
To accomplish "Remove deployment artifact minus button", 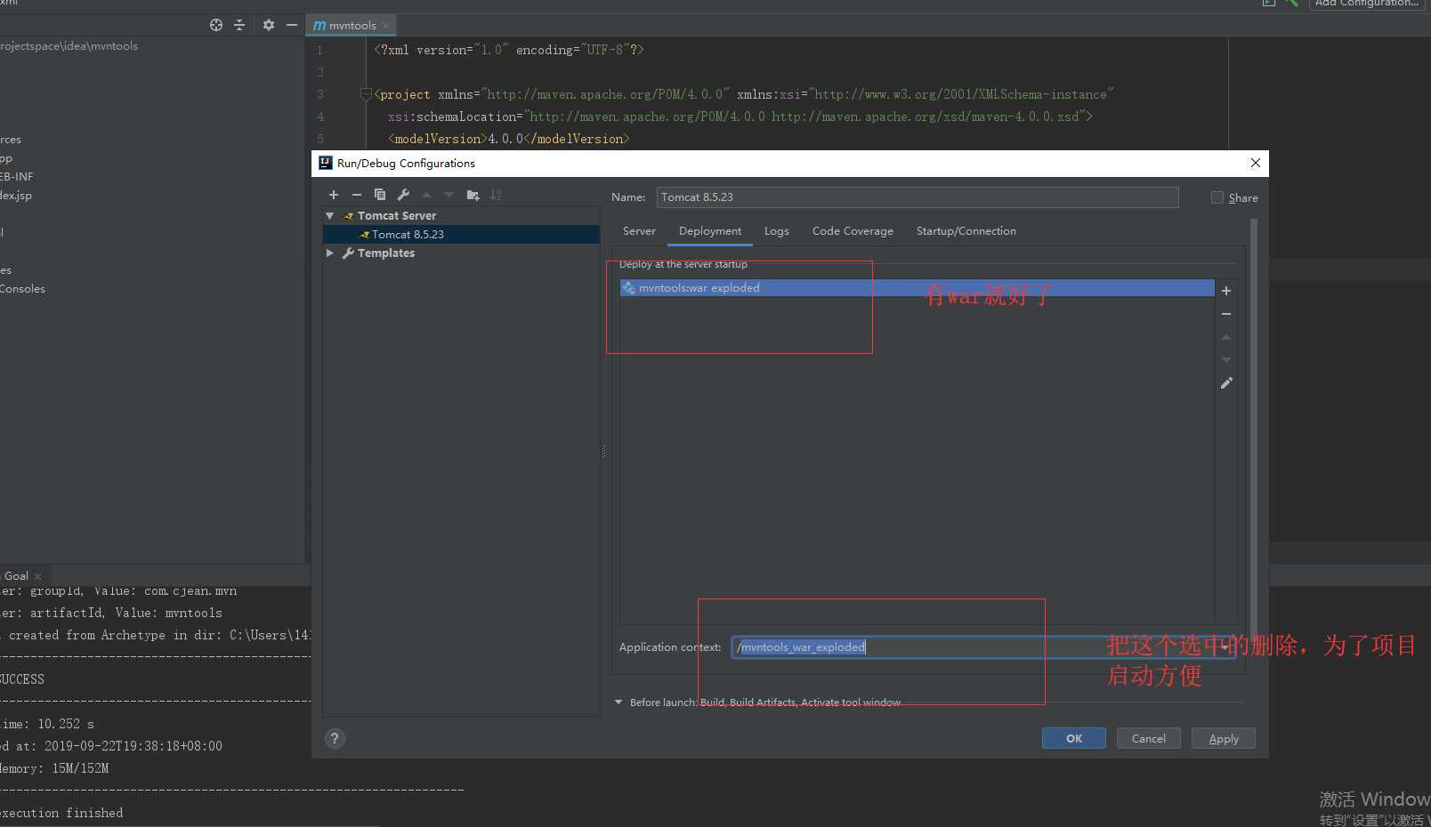I will pyautogui.click(x=1226, y=314).
